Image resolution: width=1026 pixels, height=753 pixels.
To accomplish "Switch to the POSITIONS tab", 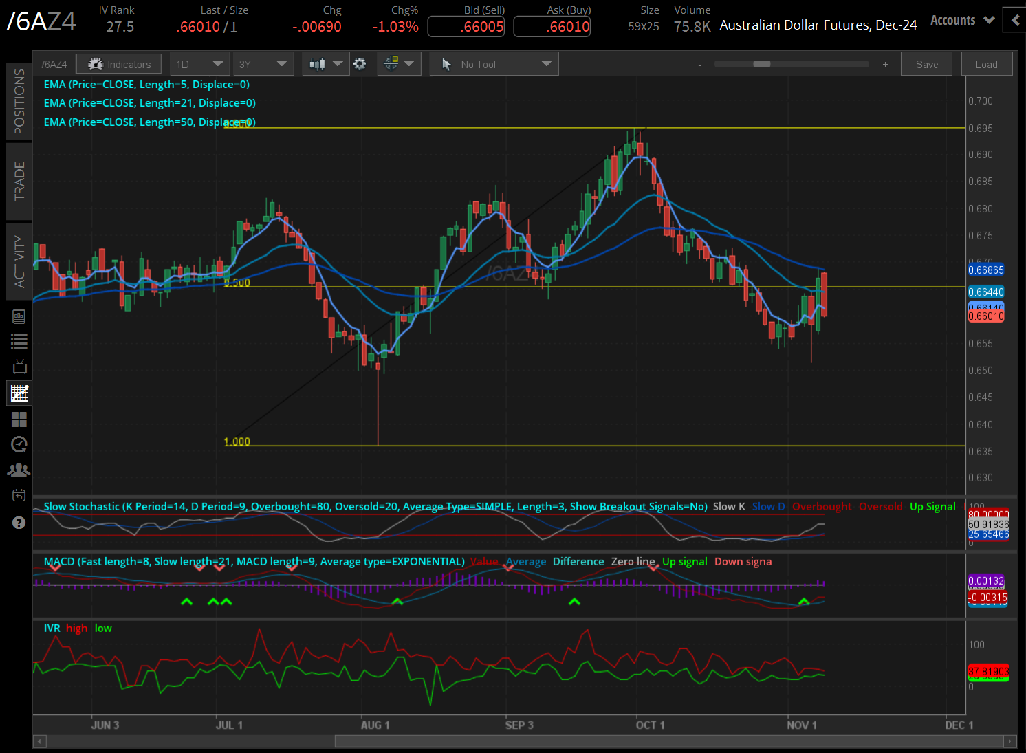I will (x=19, y=100).
